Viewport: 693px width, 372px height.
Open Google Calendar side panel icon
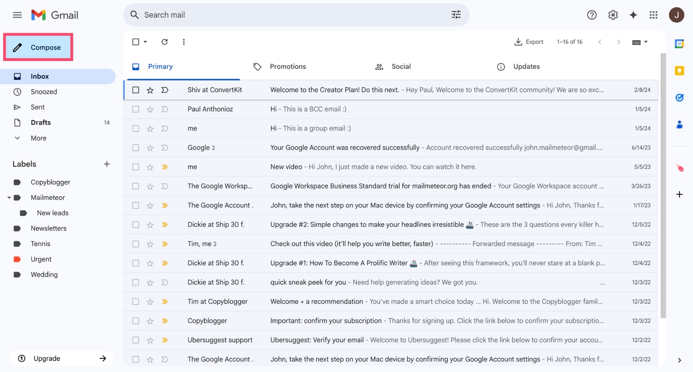point(679,44)
